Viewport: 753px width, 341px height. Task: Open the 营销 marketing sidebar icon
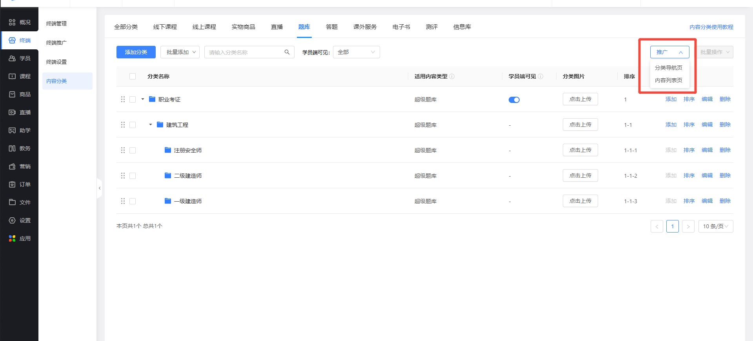[x=12, y=166]
